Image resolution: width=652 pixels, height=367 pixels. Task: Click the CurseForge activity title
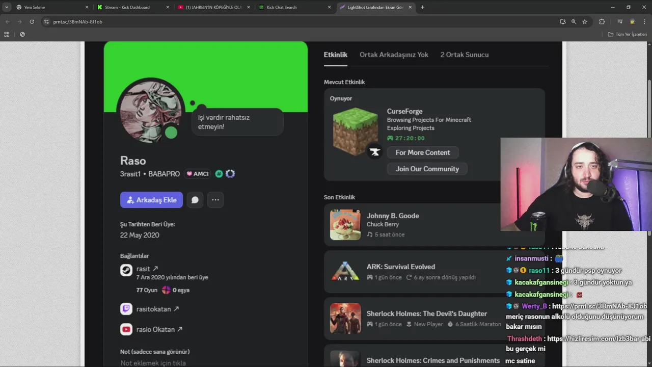coord(404,111)
